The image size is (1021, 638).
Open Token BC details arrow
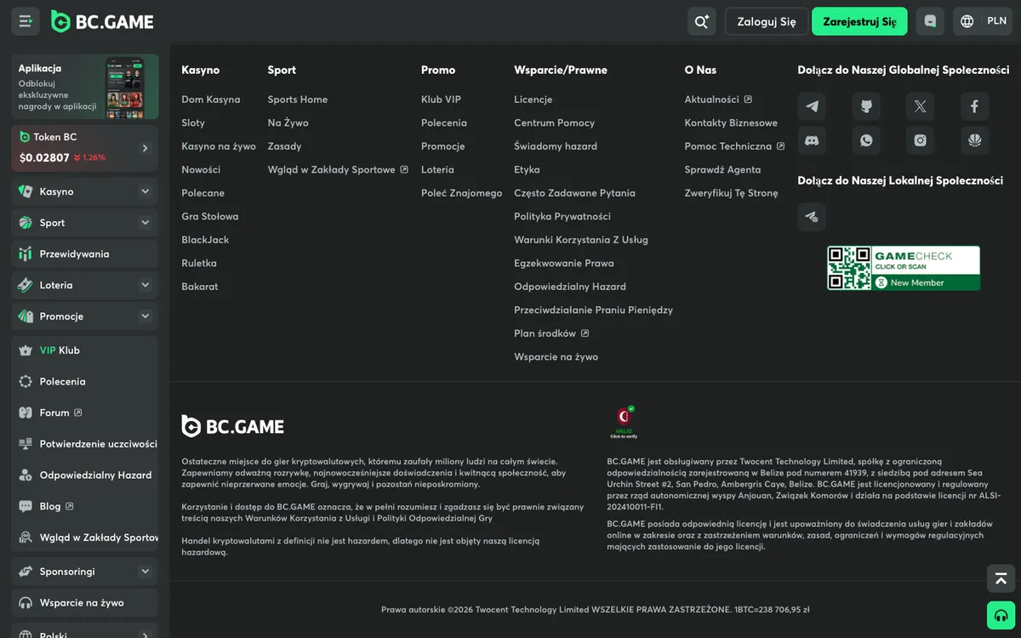click(x=145, y=148)
